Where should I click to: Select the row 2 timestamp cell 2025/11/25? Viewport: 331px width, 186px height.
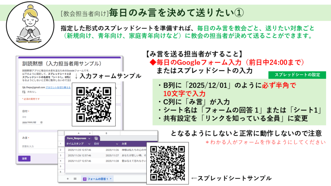pos(79,150)
